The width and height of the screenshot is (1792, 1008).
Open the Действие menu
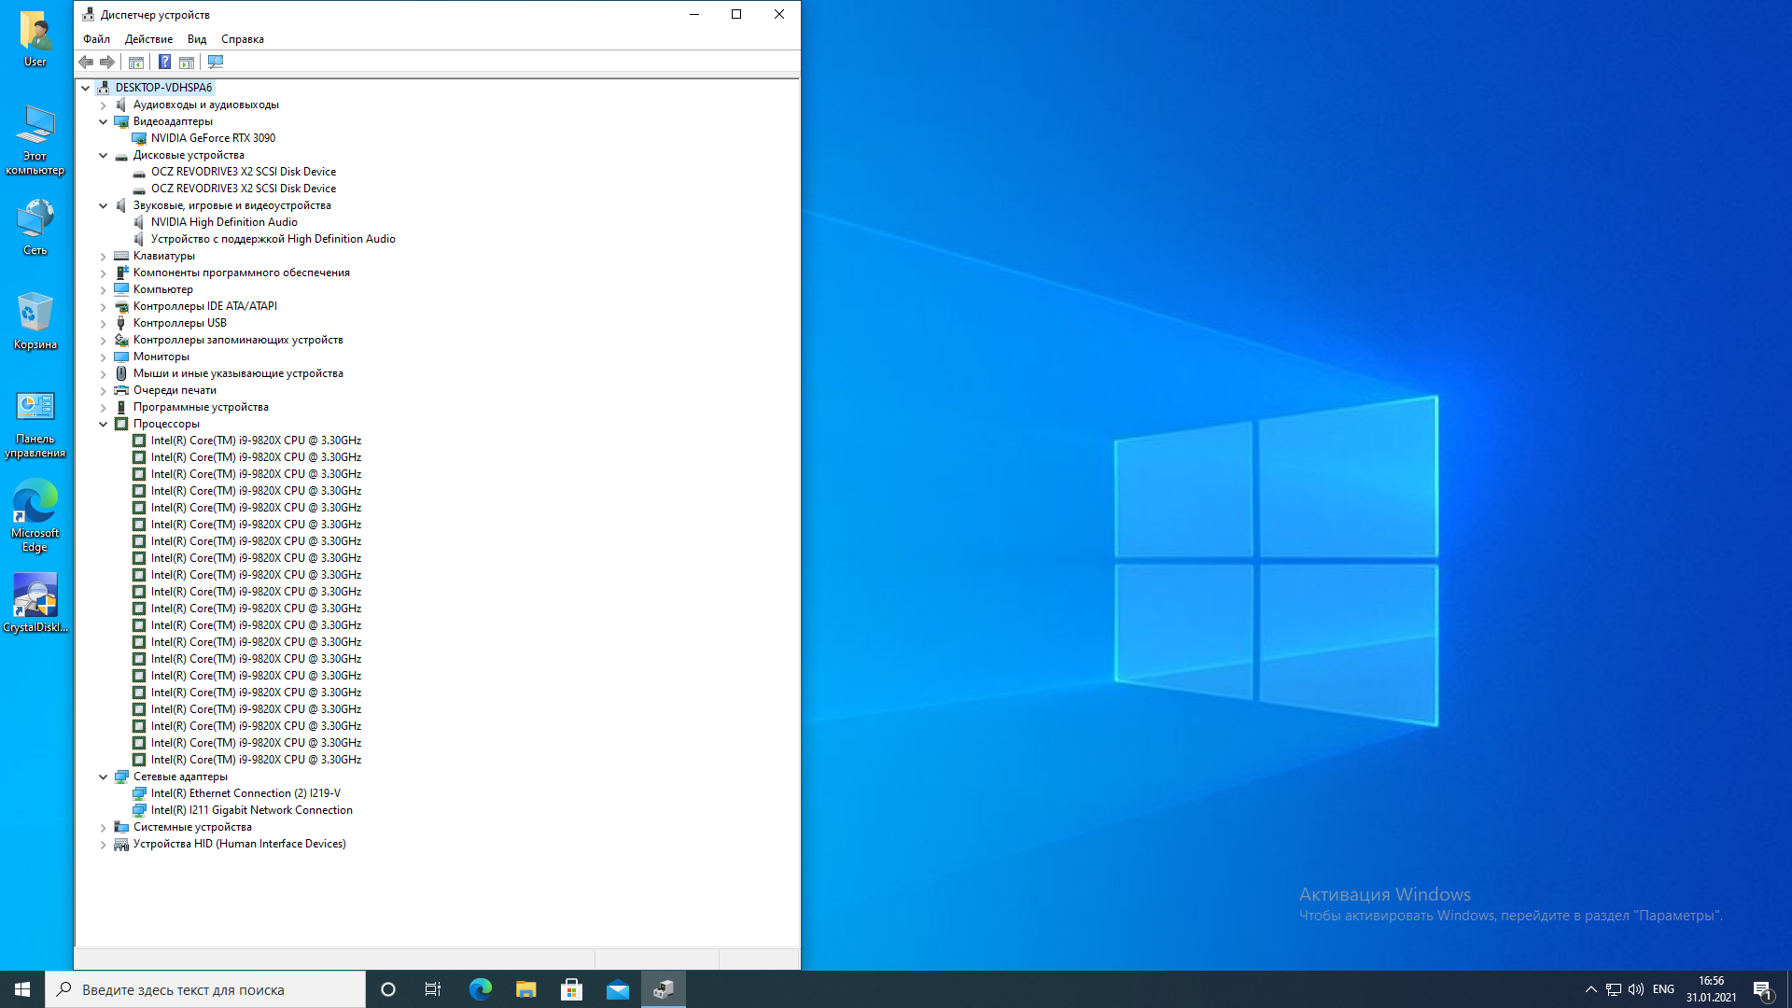tap(148, 39)
